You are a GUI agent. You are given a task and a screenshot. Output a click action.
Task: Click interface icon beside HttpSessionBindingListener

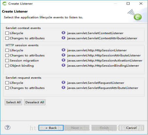pyautogui.click(x=63, y=65)
